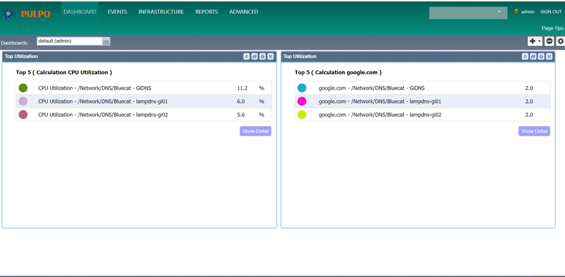Sign out of the admin account
The width and height of the screenshot is (565, 277).
550,12
